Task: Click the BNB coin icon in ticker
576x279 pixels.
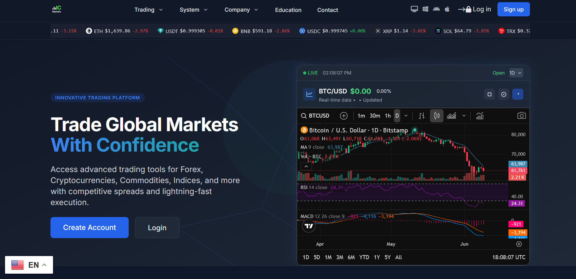Action: (x=235, y=31)
